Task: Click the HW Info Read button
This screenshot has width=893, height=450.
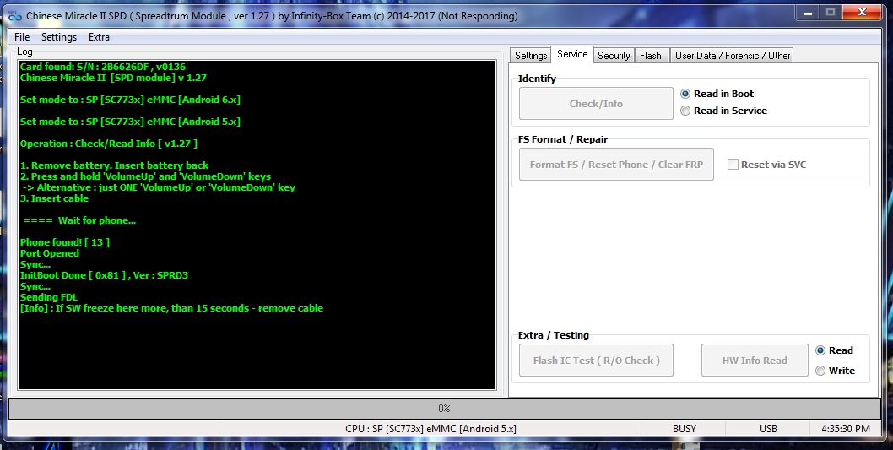Action: (755, 360)
